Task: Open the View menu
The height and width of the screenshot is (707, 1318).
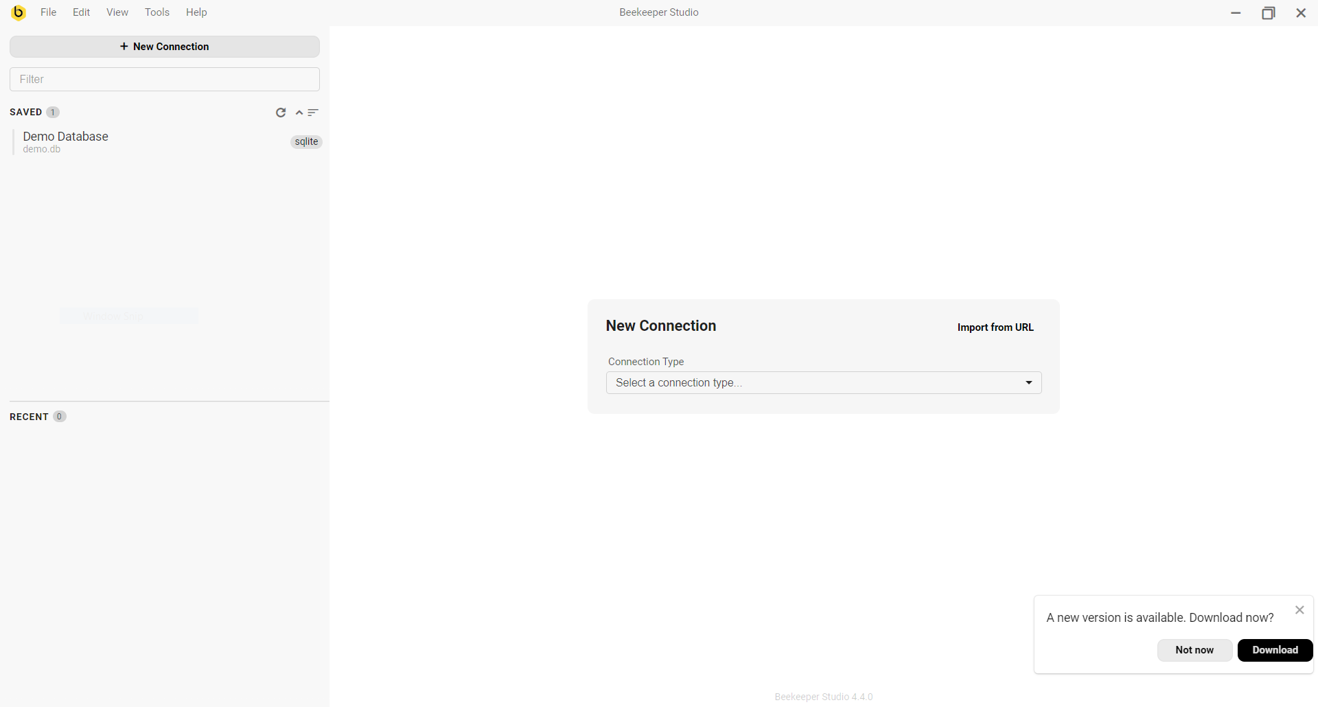Action: (117, 12)
